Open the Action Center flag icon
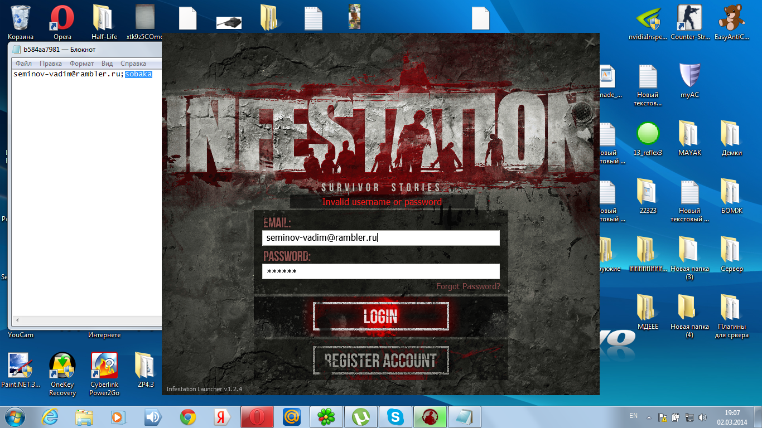This screenshot has width=762, height=428. [663, 417]
